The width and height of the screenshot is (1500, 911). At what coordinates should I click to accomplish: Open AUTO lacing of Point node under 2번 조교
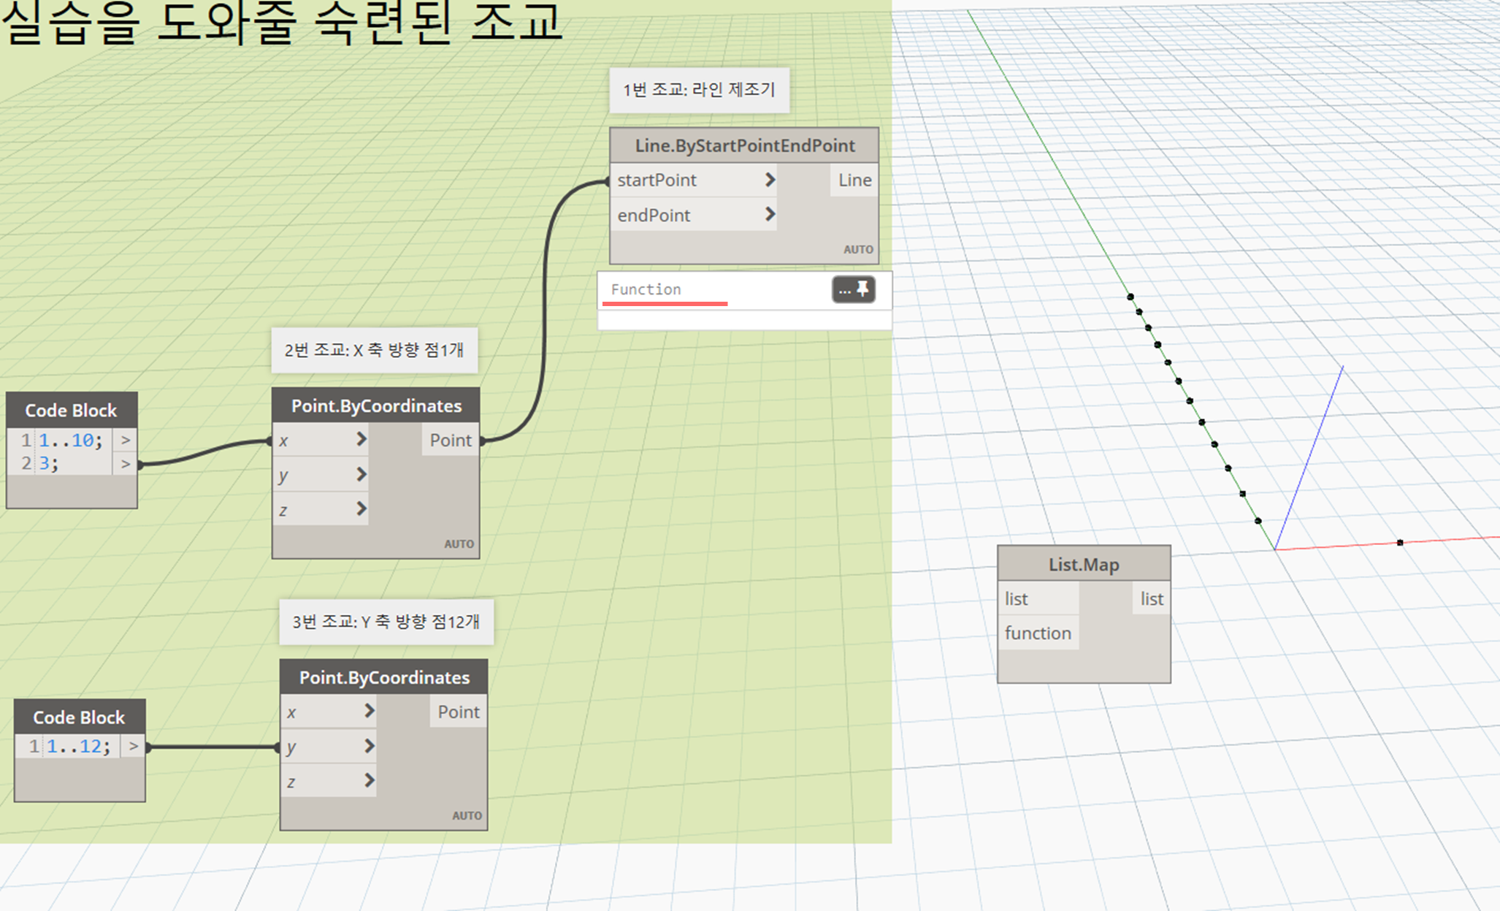pos(459,544)
